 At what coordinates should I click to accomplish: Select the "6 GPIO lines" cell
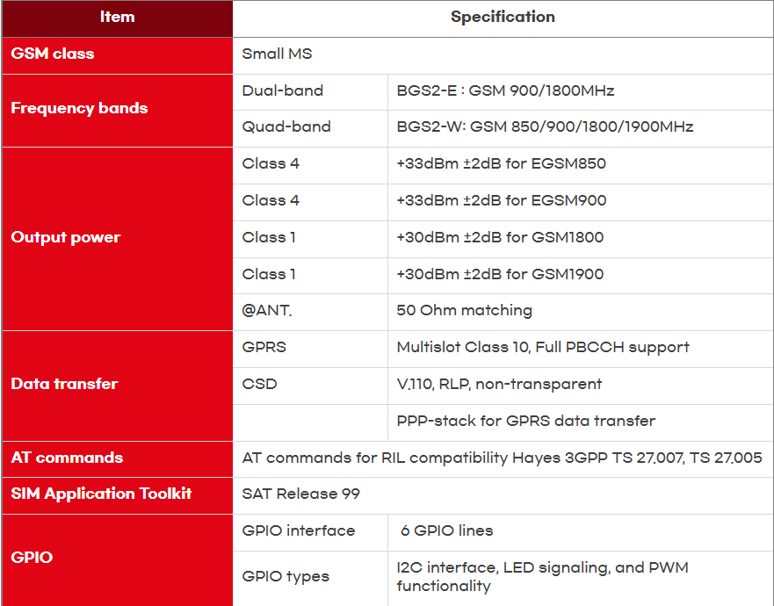click(446, 530)
